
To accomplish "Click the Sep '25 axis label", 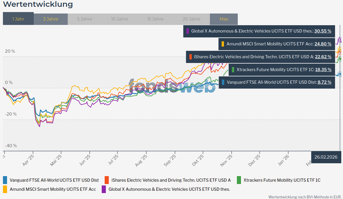I will 170,161.
